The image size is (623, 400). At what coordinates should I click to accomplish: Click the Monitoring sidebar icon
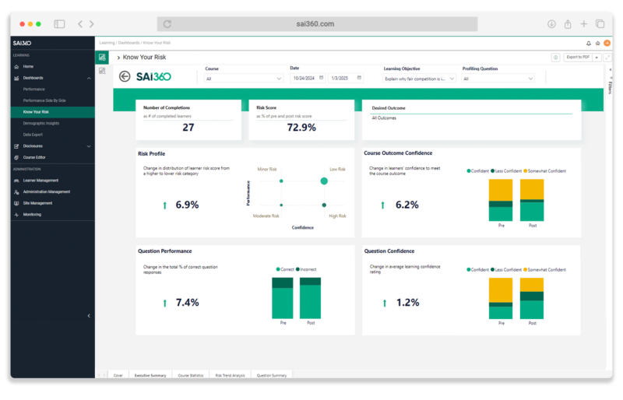click(x=16, y=215)
